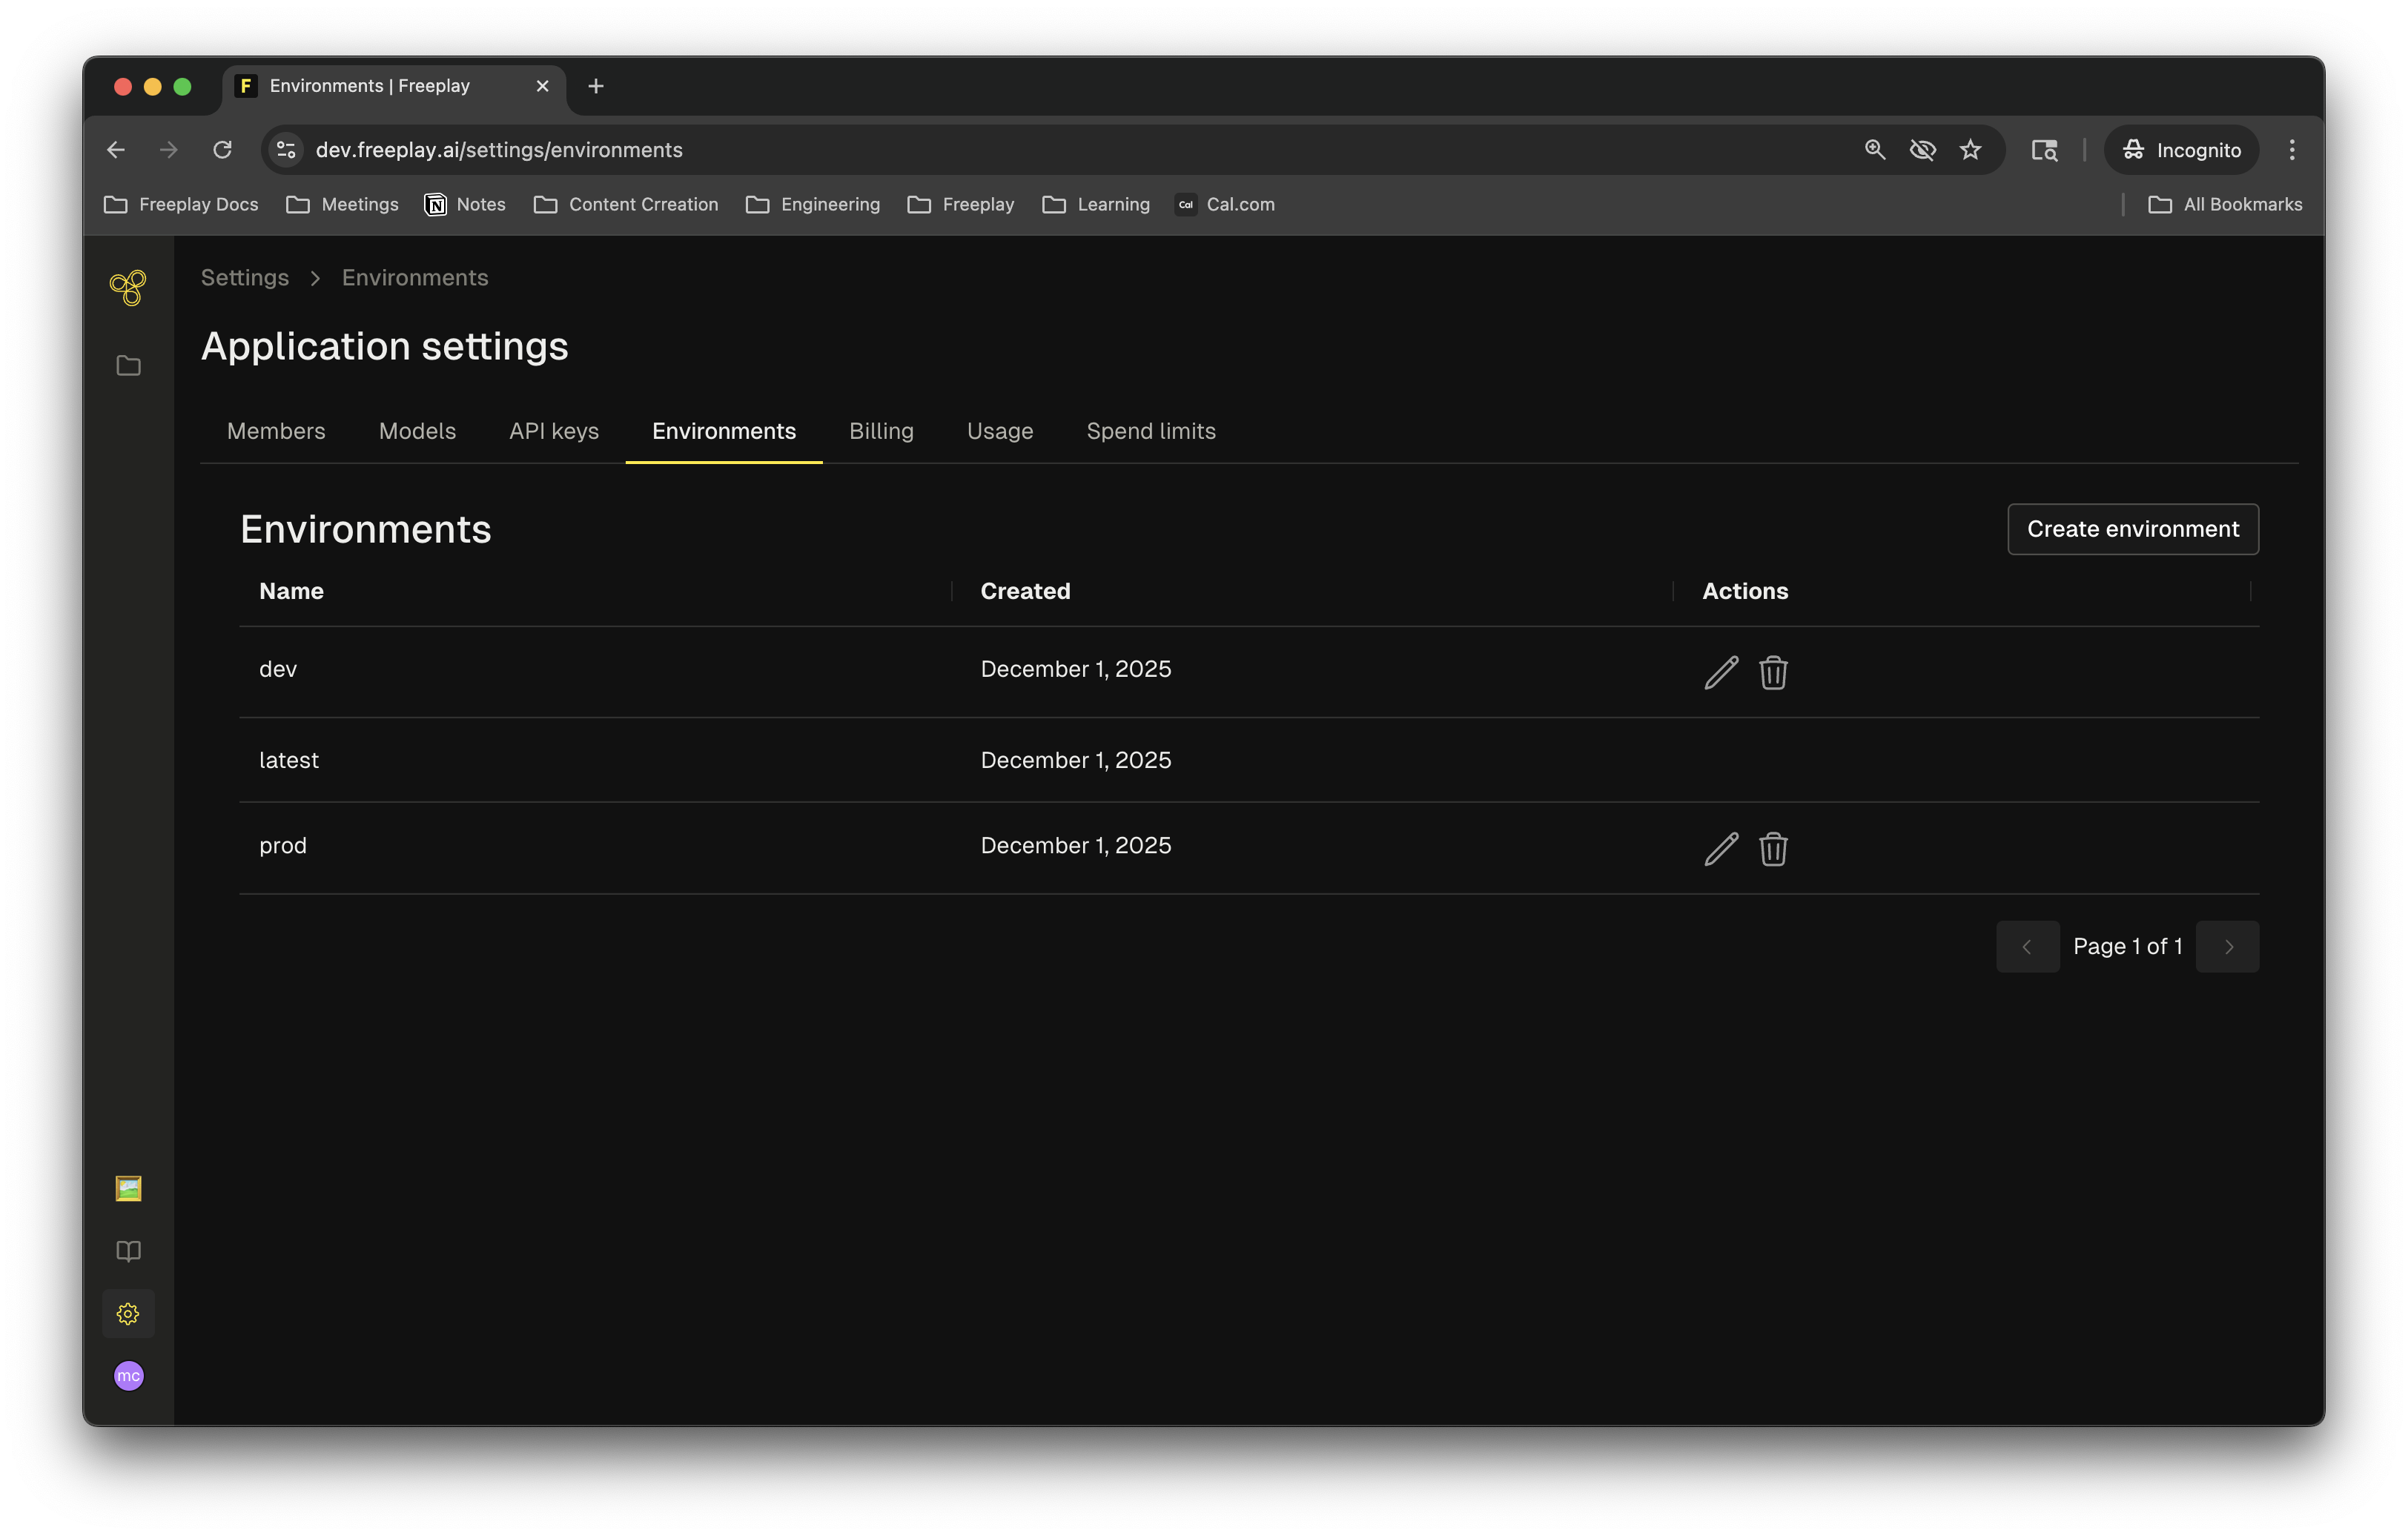Open the mc user avatar menu

(128, 1376)
